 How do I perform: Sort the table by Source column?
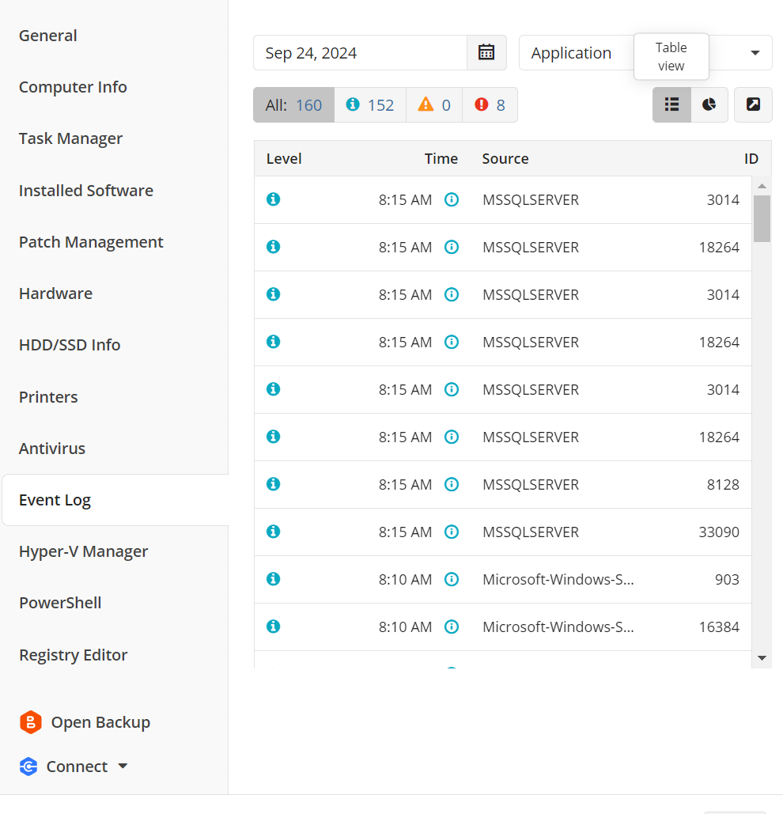[x=505, y=158]
